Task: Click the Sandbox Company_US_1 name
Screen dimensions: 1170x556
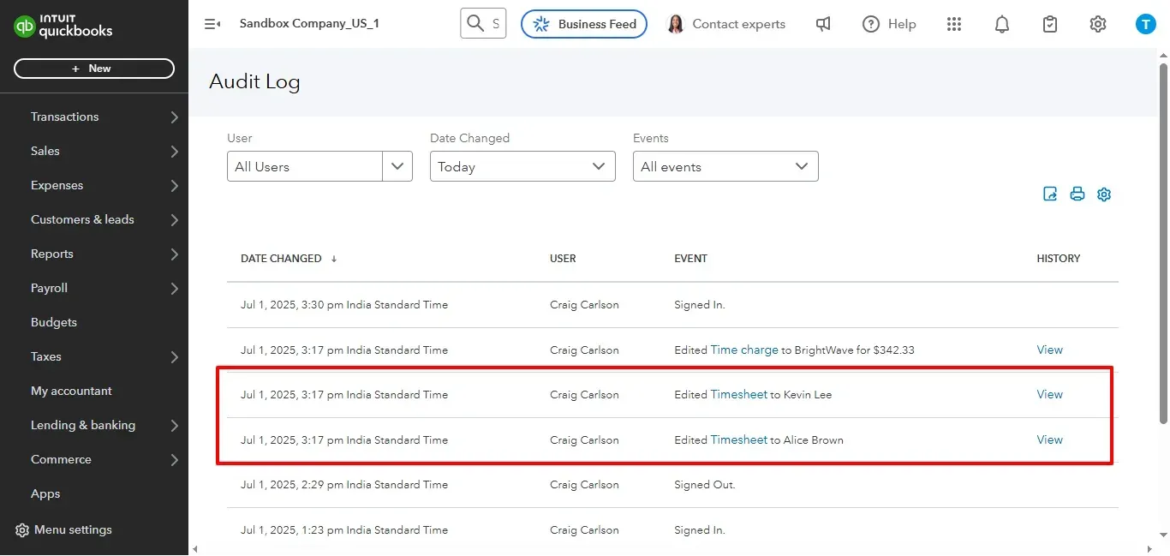Action: click(x=309, y=23)
